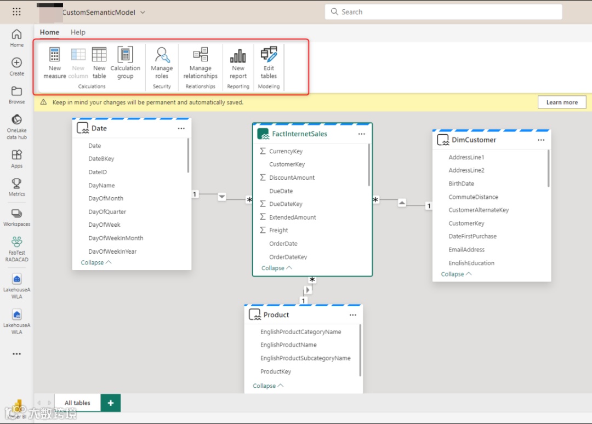Image resolution: width=592 pixels, height=424 pixels.
Task: Open Date table more options
Action: pos(181,128)
